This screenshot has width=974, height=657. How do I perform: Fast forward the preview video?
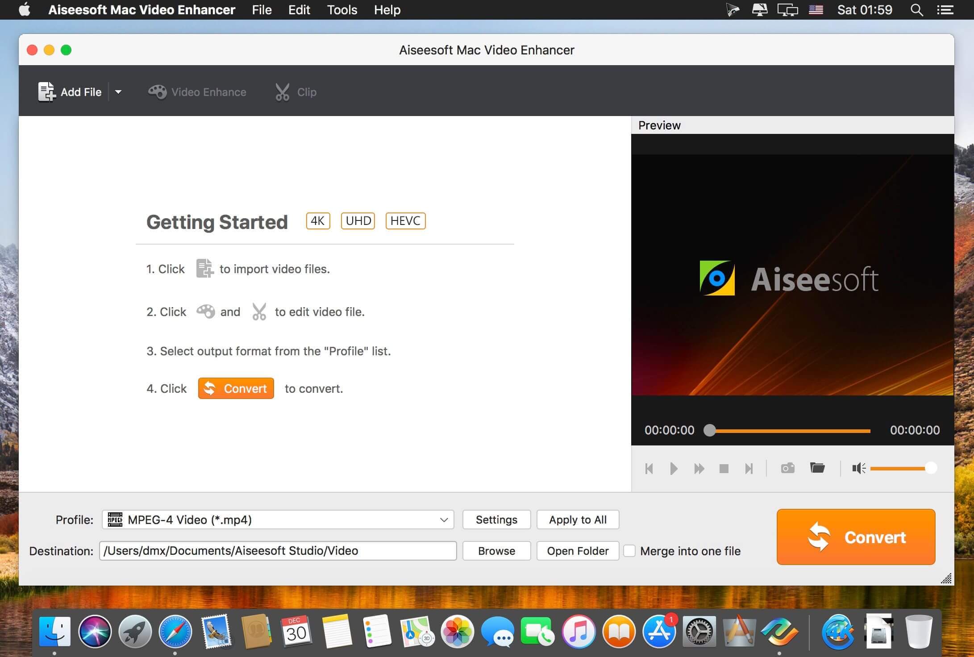point(699,468)
